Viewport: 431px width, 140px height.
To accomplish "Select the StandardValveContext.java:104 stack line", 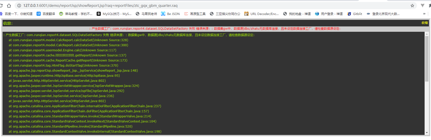I will coord(83,121).
